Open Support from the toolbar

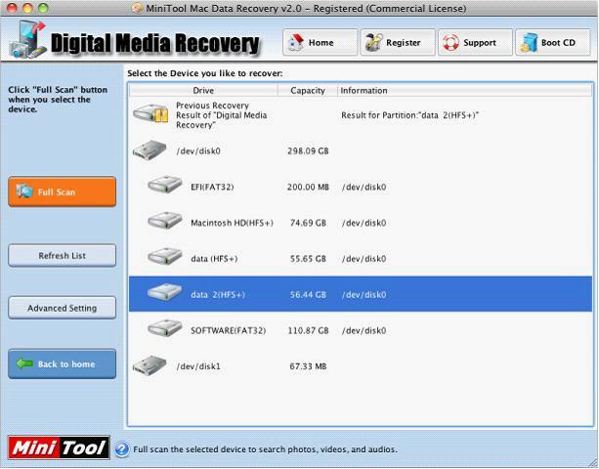tap(475, 42)
